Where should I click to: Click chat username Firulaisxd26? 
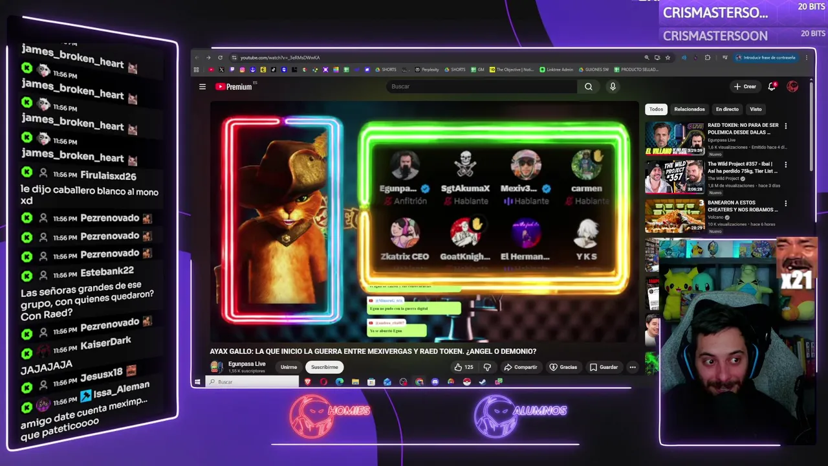point(108,175)
